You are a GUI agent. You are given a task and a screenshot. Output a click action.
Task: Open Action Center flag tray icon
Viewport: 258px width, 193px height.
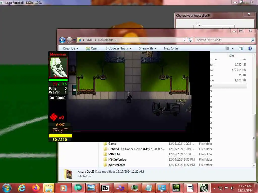pyautogui.click(x=227, y=188)
